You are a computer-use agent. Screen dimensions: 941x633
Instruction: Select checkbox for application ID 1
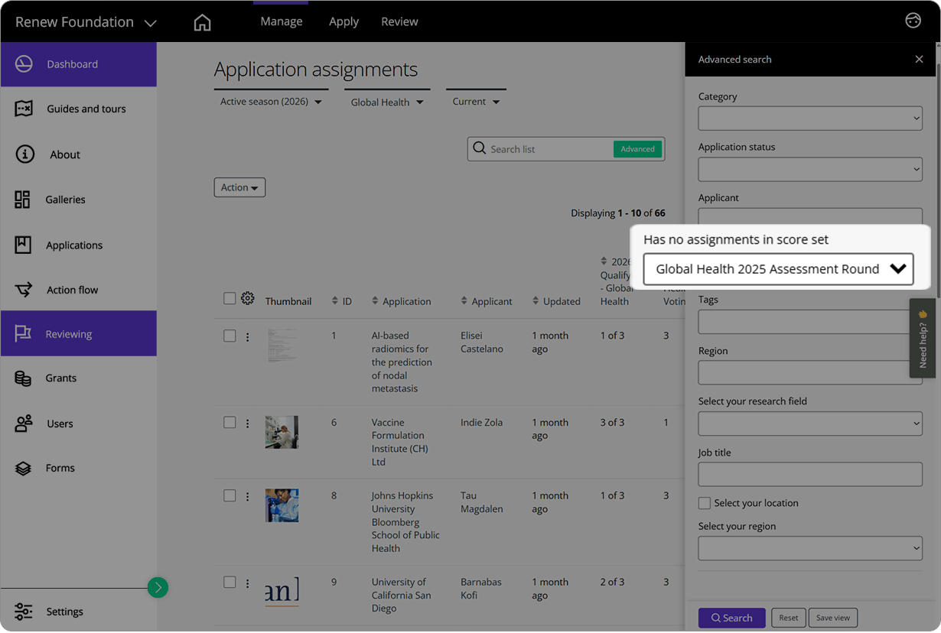pyautogui.click(x=230, y=336)
